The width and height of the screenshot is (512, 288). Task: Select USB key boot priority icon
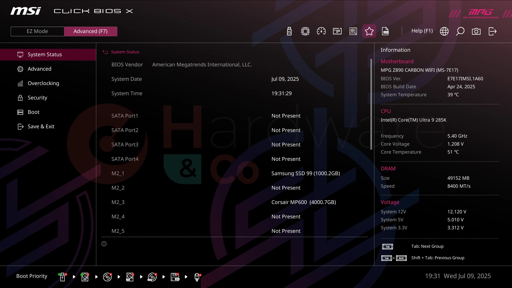tap(62, 277)
